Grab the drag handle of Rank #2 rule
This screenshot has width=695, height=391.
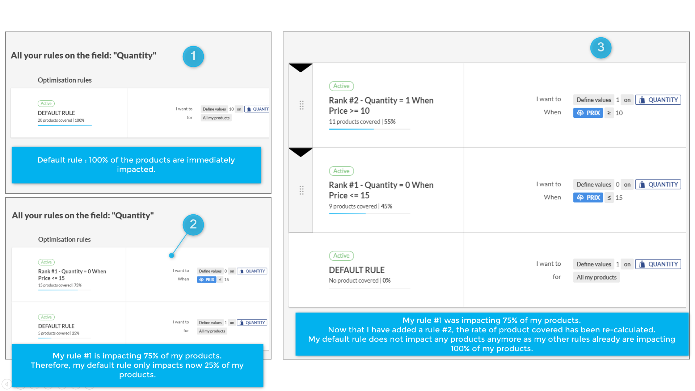pyautogui.click(x=302, y=105)
